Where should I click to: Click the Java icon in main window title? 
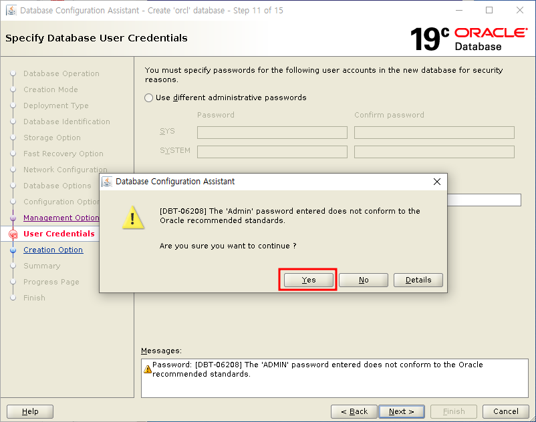(x=11, y=10)
